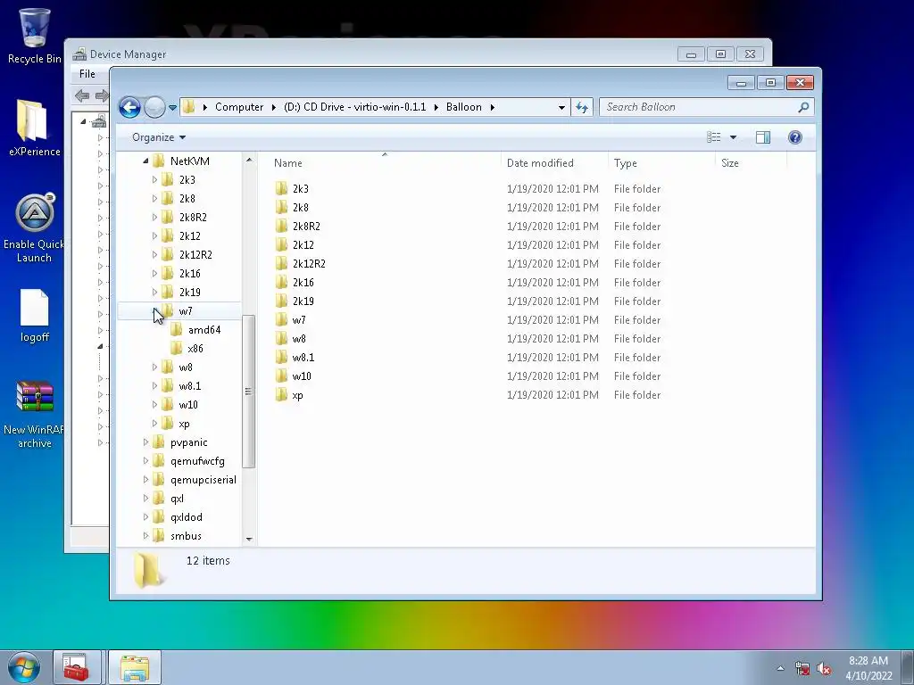Open recent pages dropdown arrow
The height and width of the screenshot is (685, 914).
pyautogui.click(x=172, y=107)
